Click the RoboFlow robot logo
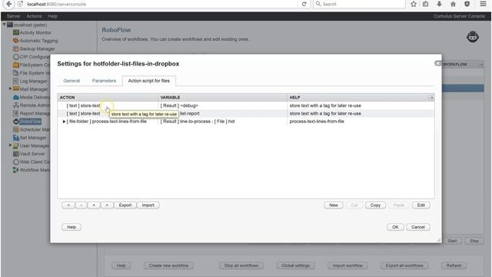This screenshot has height=277, width=492. tap(473, 37)
